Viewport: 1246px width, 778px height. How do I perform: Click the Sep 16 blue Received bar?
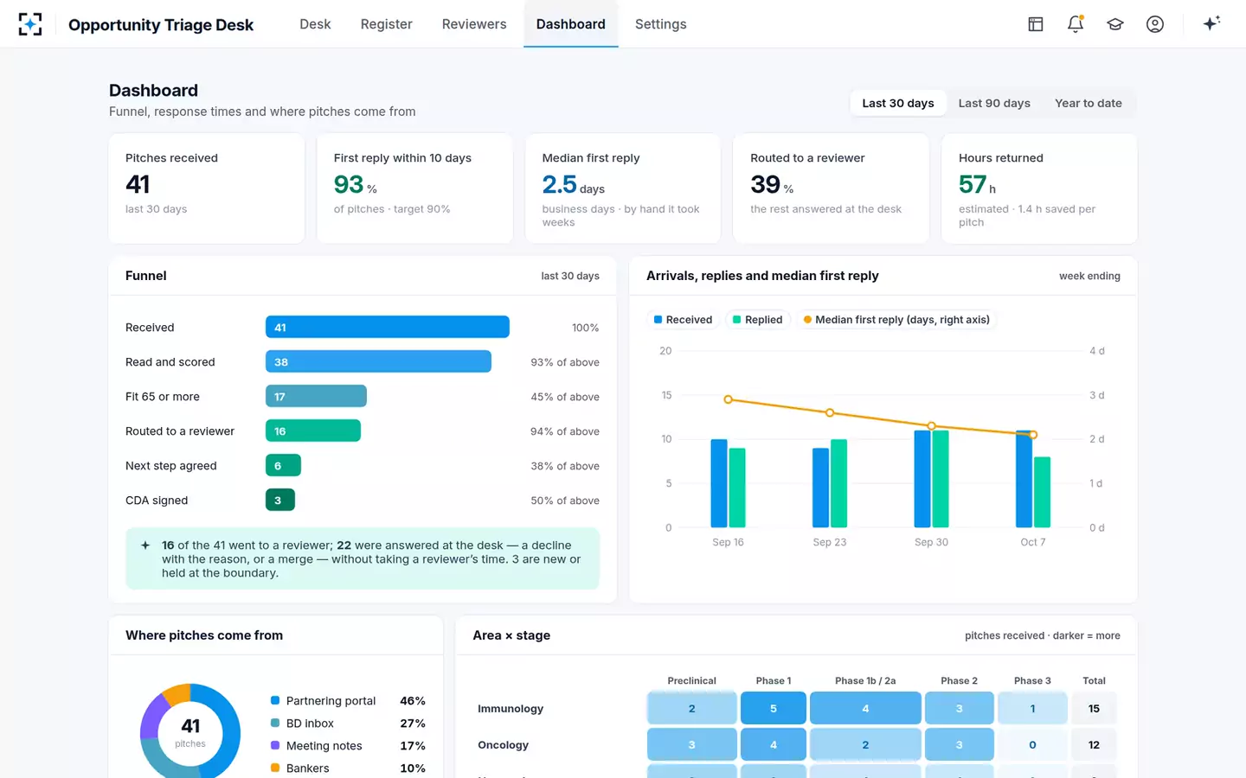pos(719,483)
